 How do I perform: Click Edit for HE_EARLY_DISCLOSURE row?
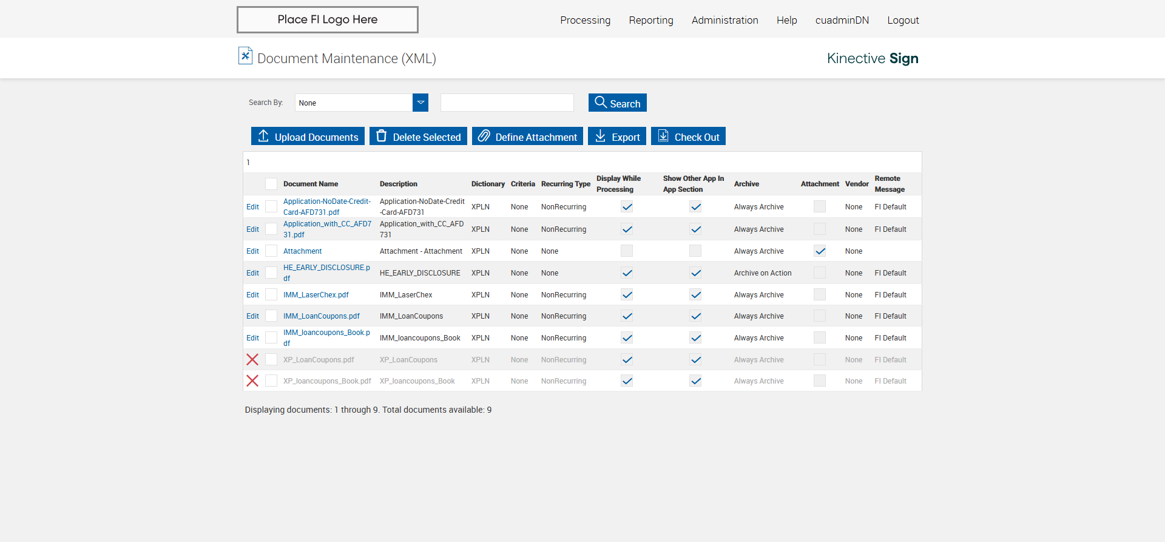click(252, 273)
